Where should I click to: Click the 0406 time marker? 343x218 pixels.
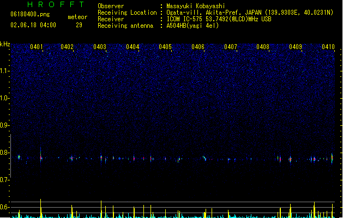pyautogui.click(x=198, y=47)
